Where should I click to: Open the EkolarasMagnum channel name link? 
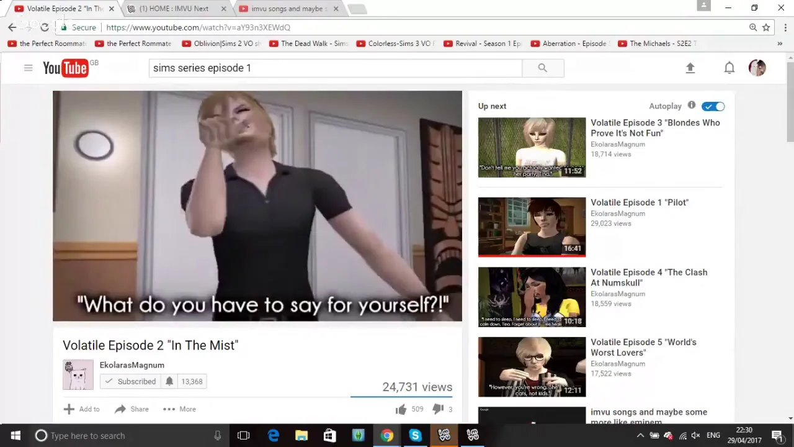(x=132, y=365)
